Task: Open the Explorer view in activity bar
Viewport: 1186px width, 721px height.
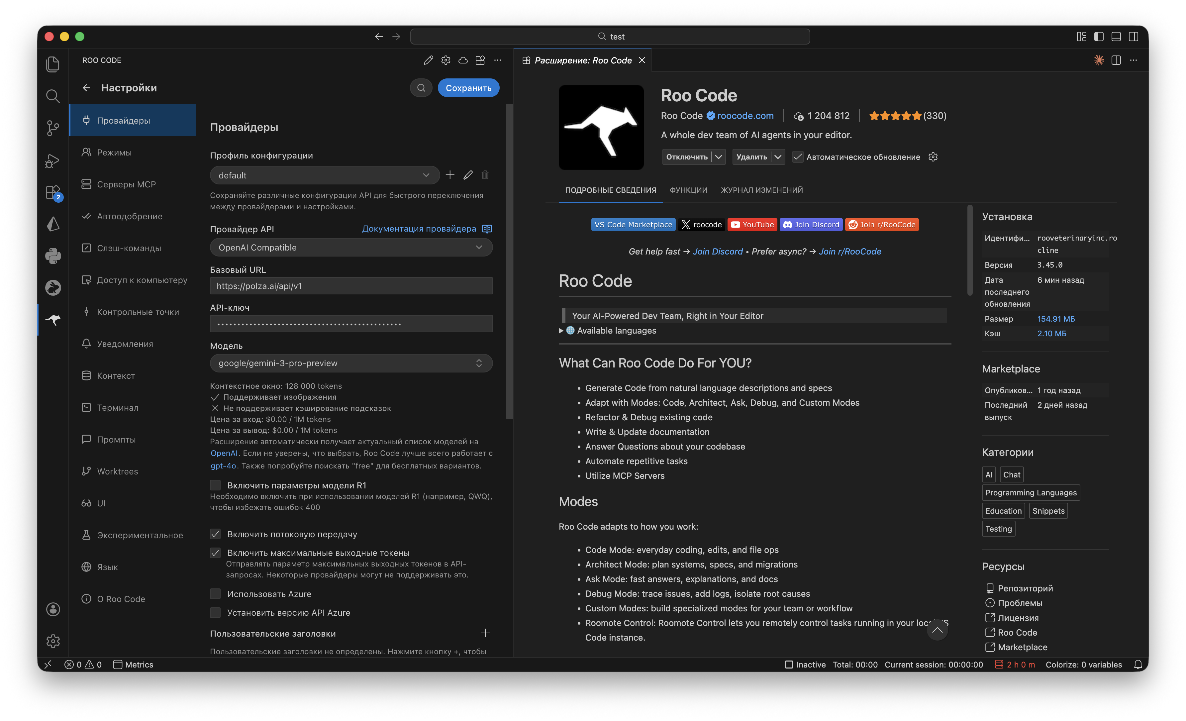Action: 53,64
